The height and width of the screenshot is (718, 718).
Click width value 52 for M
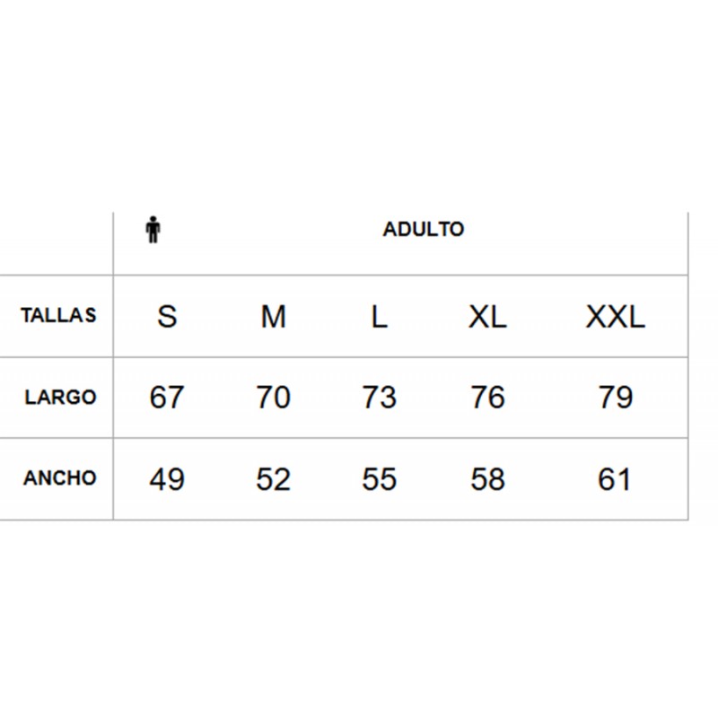(x=274, y=479)
